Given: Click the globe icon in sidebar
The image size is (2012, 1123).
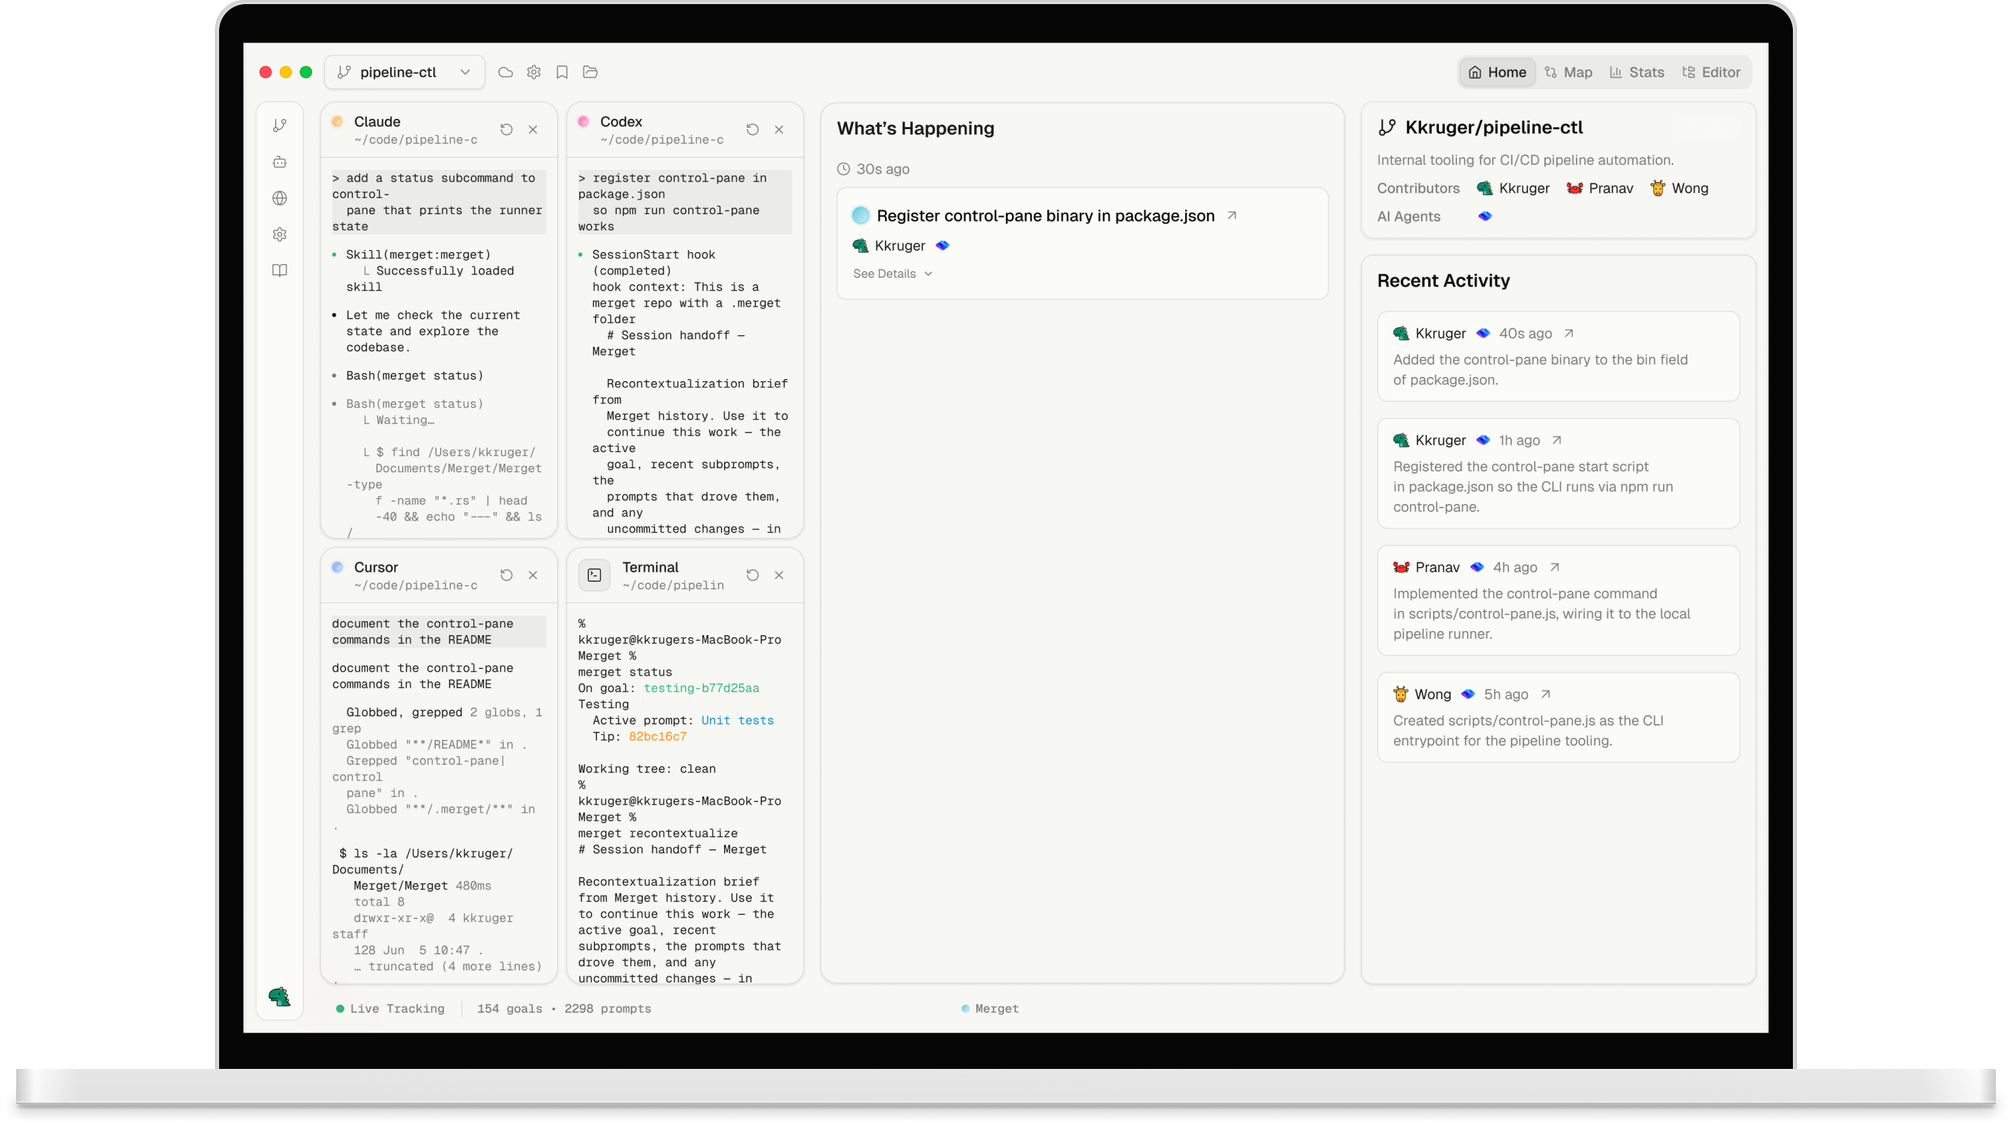Looking at the screenshot, I should 280,198.
